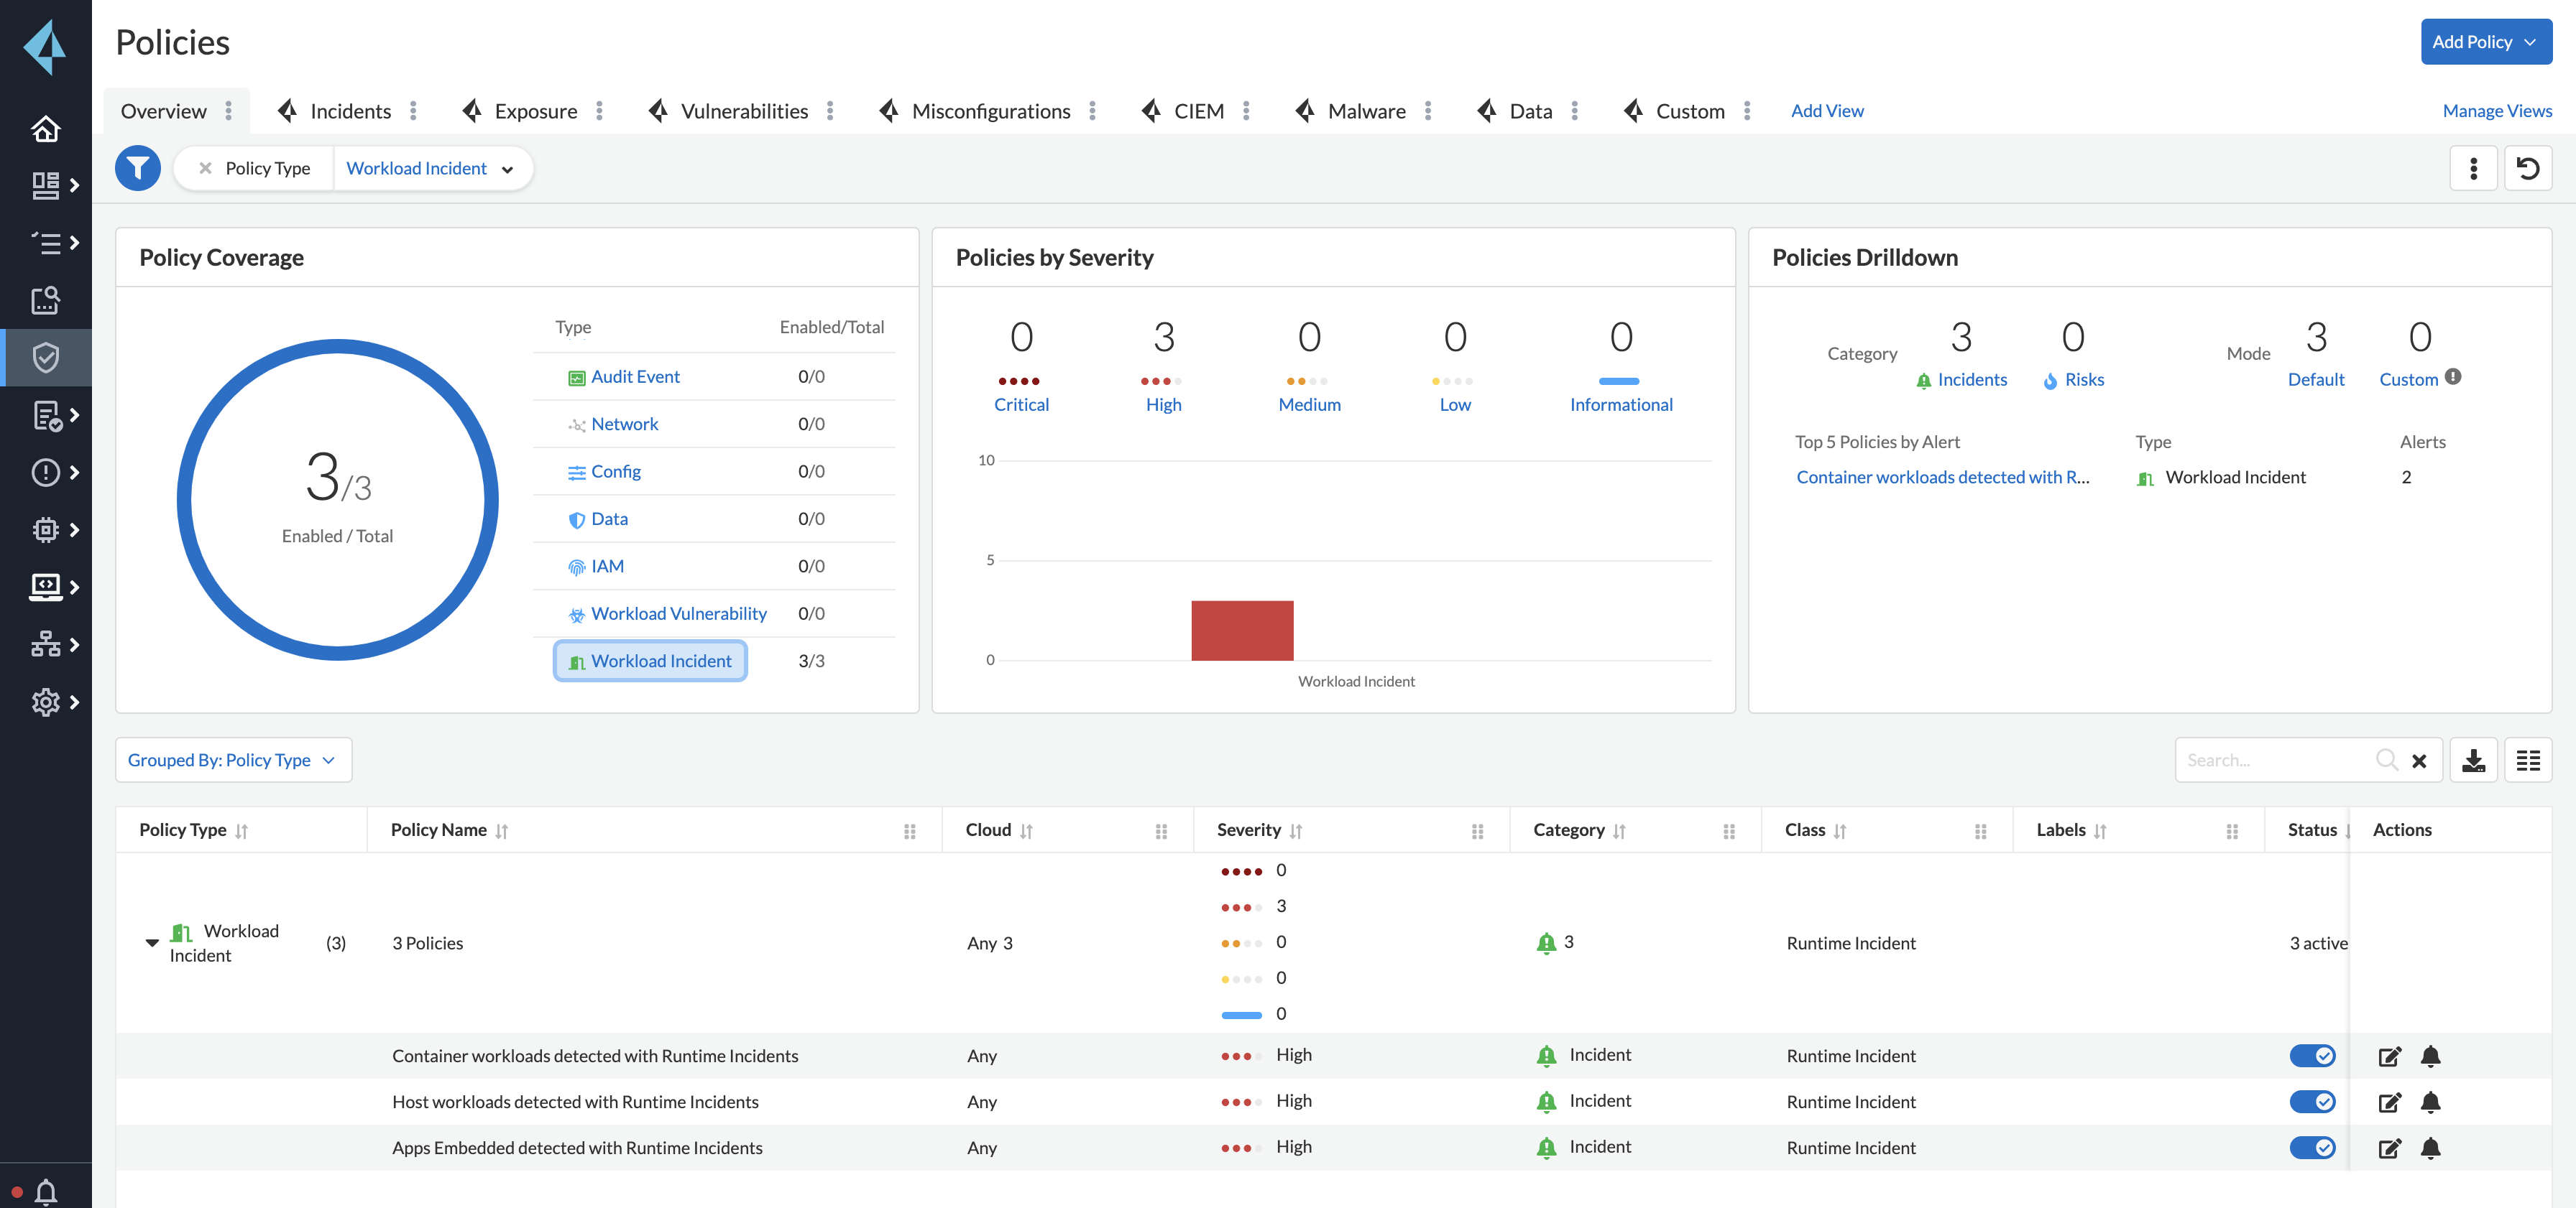Viewport: 2576px width, 1208px height.
Task: Open alert bell for Container workloads policy
Action: pyautogui.click(x=2430, y=1056)
